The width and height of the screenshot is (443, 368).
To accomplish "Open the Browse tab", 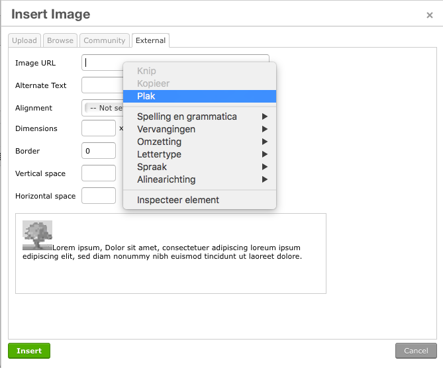I will pyautogui.click(x=60, y=40).
